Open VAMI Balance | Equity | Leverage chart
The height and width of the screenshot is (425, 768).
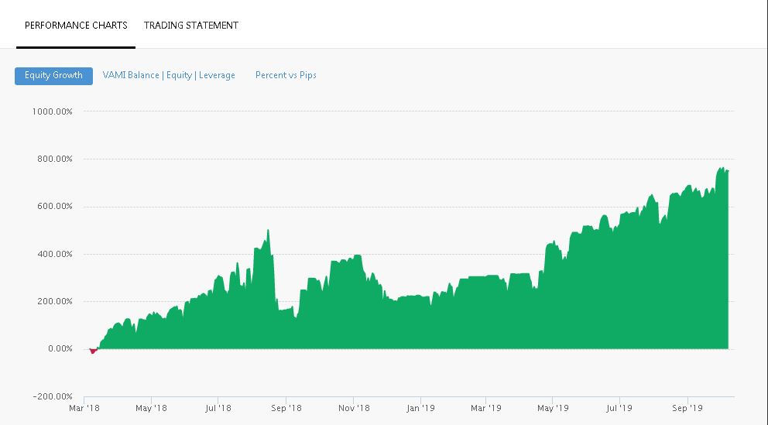(169, 75)
